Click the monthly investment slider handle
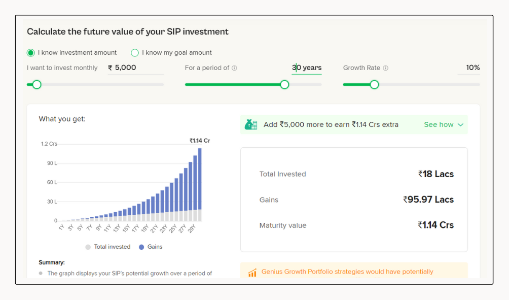Viewport: 509px width, 300px height. pos(37,84)
